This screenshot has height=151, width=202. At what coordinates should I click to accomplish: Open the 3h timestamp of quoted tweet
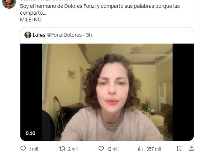tap(89, 35)
